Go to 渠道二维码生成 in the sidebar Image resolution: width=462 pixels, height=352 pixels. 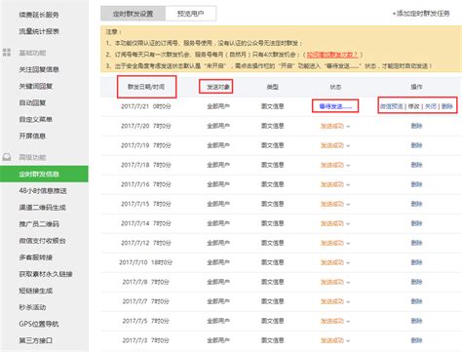pos(43,208)
